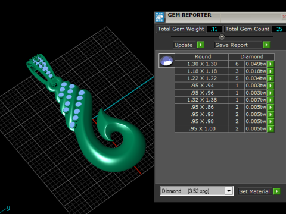Select the .95 X 1.00 size cell

[202, 128]
